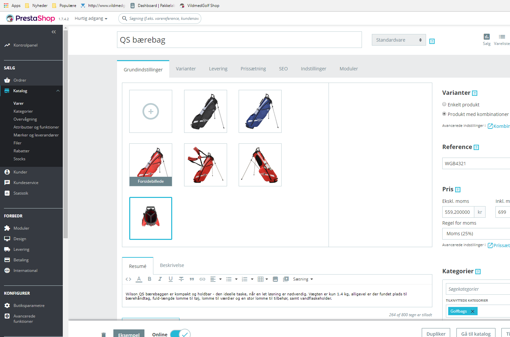Open the Salg statistics icon
Viewport: 510px width, 337px height.
[487, 39]
